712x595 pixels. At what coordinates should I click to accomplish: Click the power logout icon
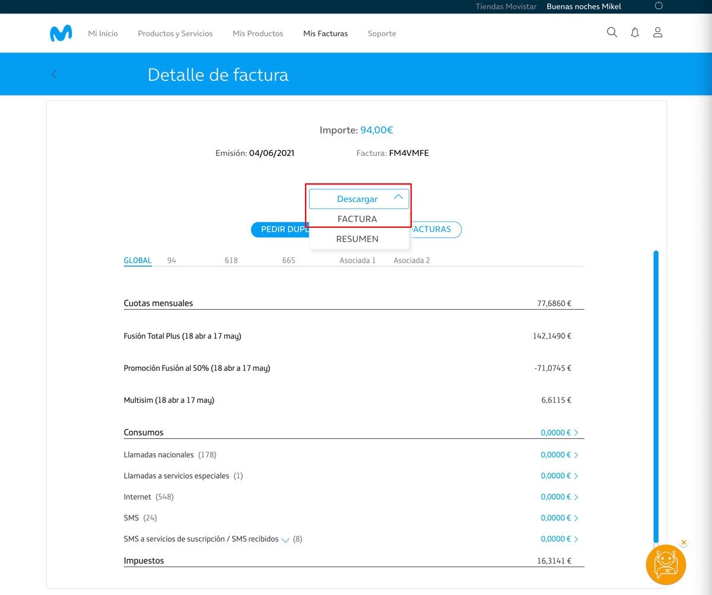pos(658,7)
